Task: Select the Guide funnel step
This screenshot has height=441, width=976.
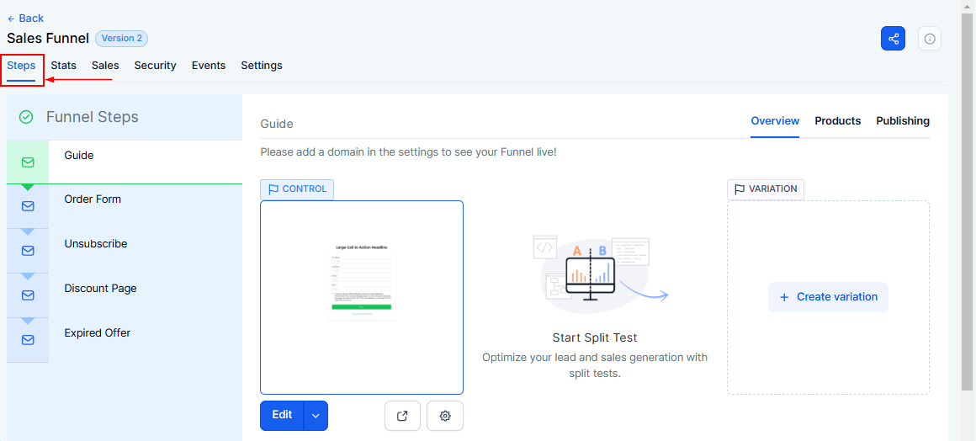Action: tap(125, 162)
